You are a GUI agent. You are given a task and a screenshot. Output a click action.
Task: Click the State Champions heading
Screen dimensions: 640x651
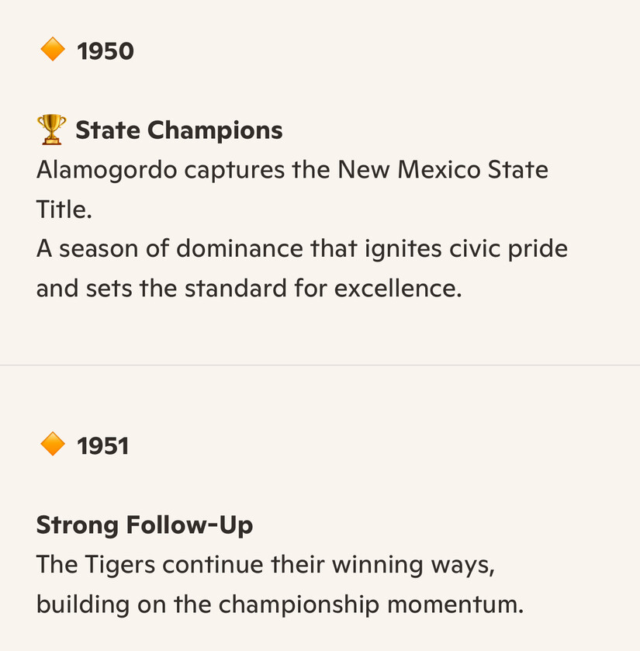tap(179, 130)
